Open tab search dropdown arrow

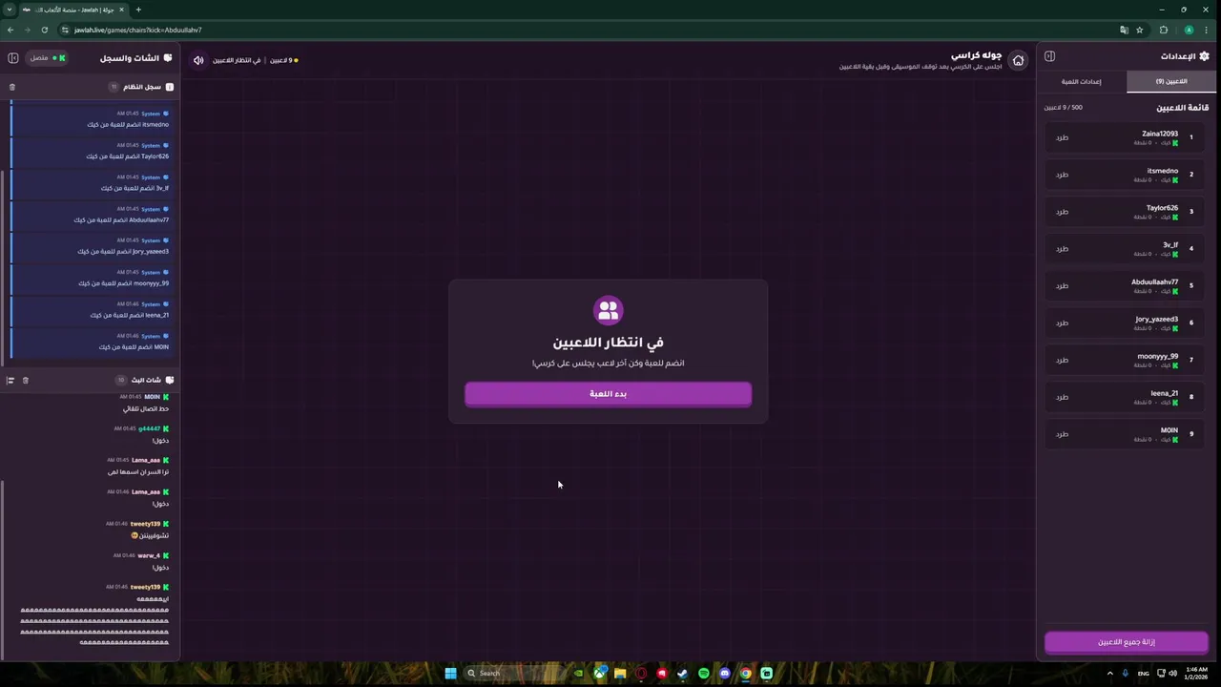coord(10,10)
